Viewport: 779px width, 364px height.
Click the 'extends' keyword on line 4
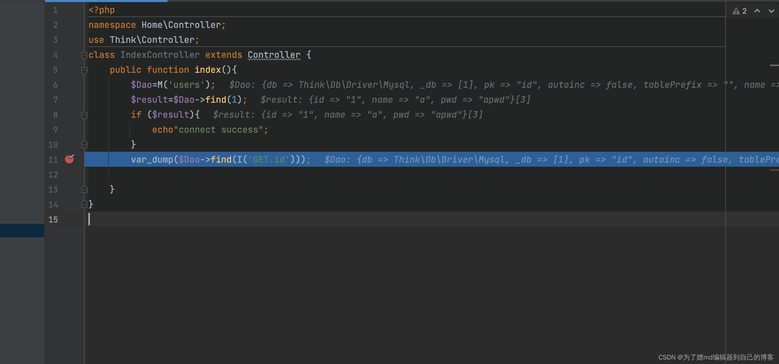point(223,55)
